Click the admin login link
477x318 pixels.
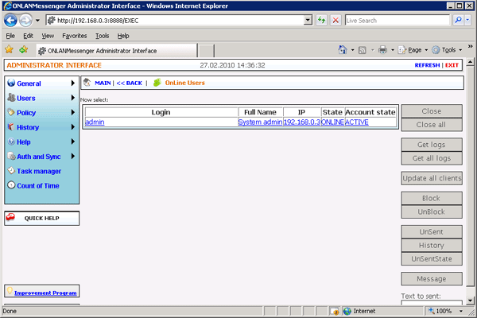[95, 122]
